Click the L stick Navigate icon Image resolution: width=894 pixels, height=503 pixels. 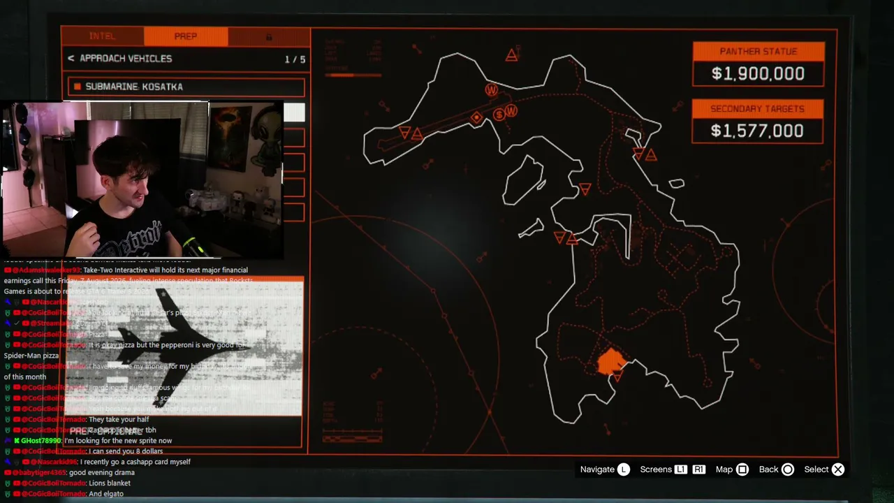pyautogui.click(x=624, y=469)
